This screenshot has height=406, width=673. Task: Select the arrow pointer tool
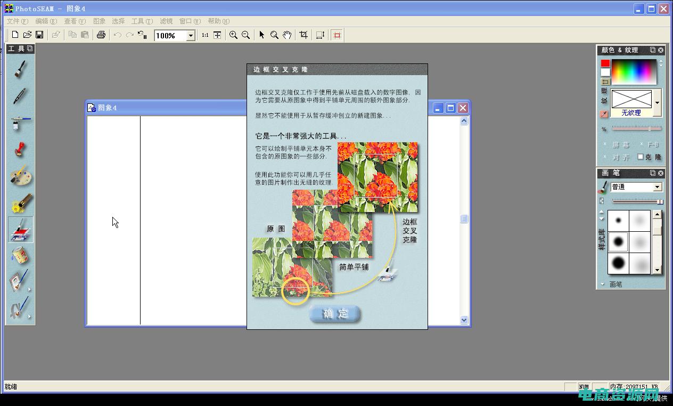pyautogui.click(x=261, y=35)
